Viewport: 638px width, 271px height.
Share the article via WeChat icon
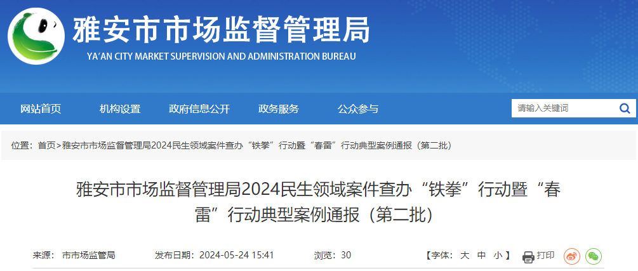point(594,256)
